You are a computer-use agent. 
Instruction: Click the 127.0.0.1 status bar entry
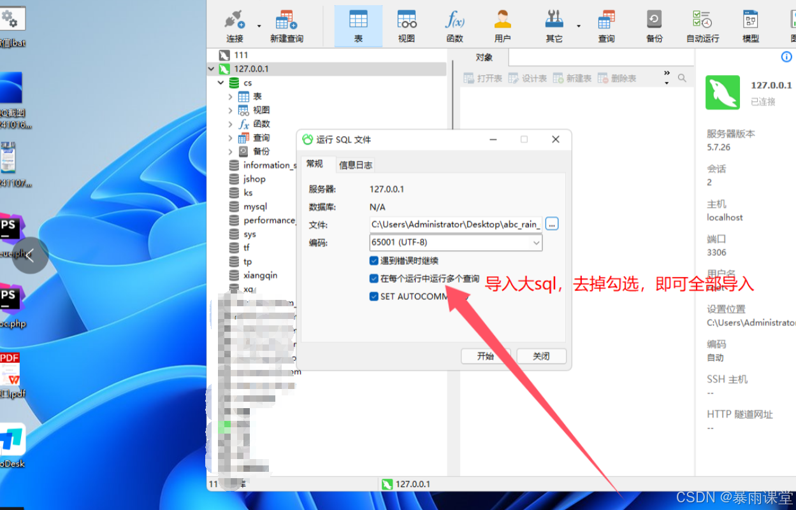tap(406, 484)
